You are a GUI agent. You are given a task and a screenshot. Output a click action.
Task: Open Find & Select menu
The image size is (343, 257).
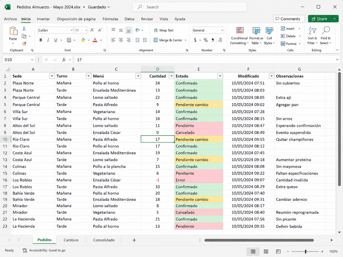(326, 36)
